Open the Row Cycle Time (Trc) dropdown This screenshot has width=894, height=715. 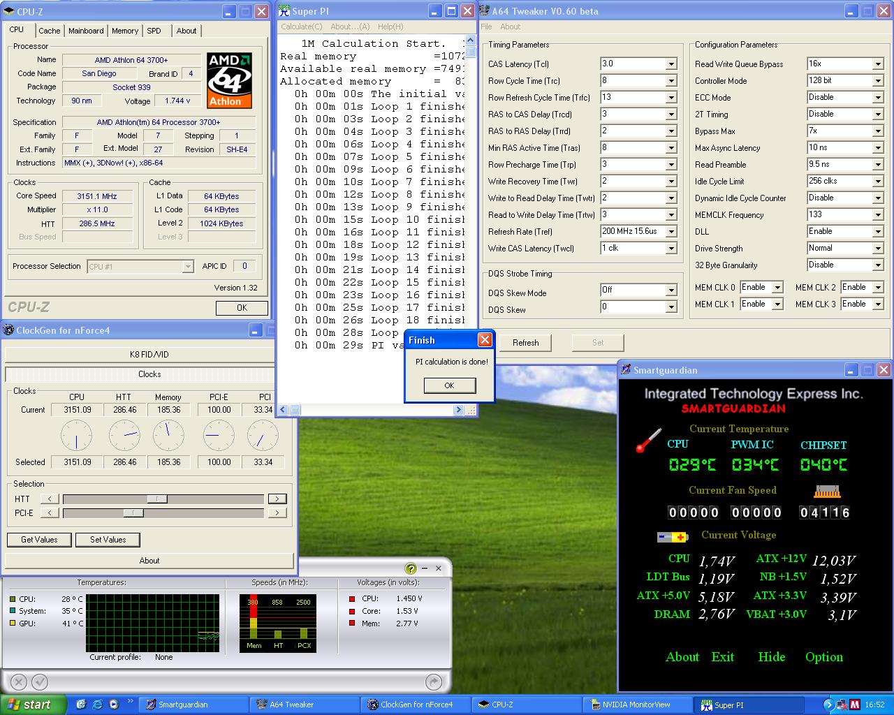pyautogui.click(x=670, y=80)
